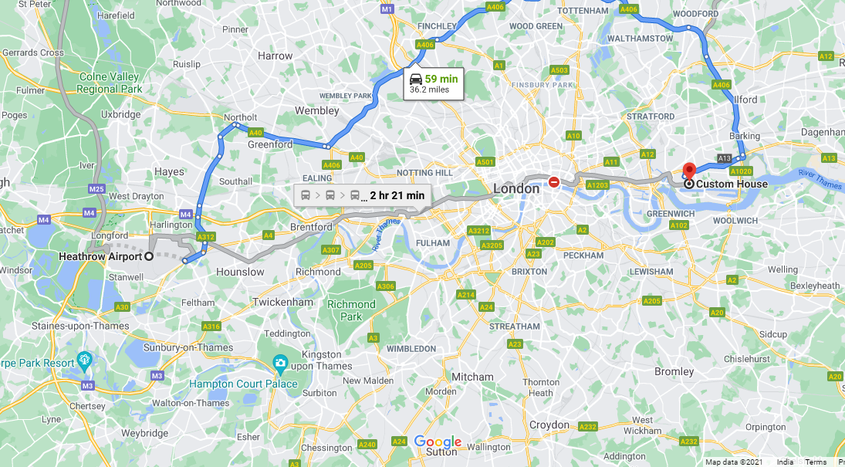Click the first bus icon in transit label
Screen dimensions: 845x467
click(x=306, y=195)
